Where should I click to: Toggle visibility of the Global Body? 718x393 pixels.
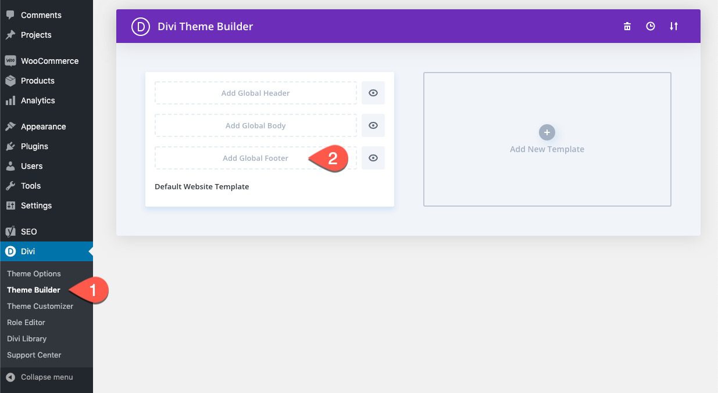[373, 125]
